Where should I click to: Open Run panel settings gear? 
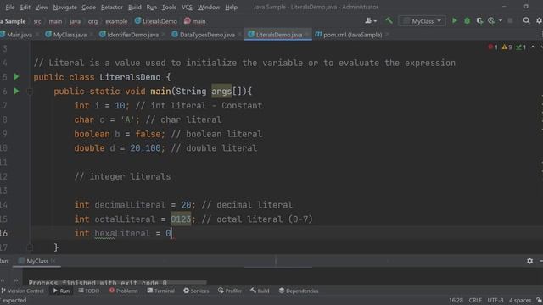[x=529, y=261]
